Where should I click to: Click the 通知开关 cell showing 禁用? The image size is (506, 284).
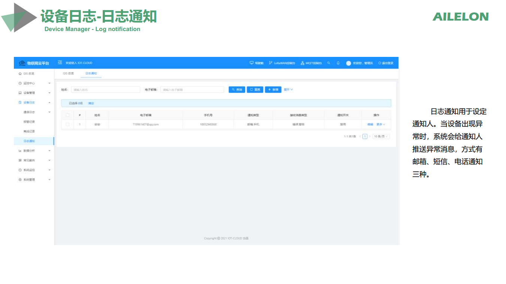click(343, 124)
